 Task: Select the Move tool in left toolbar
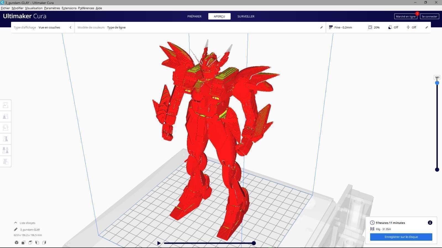[6, 105]
